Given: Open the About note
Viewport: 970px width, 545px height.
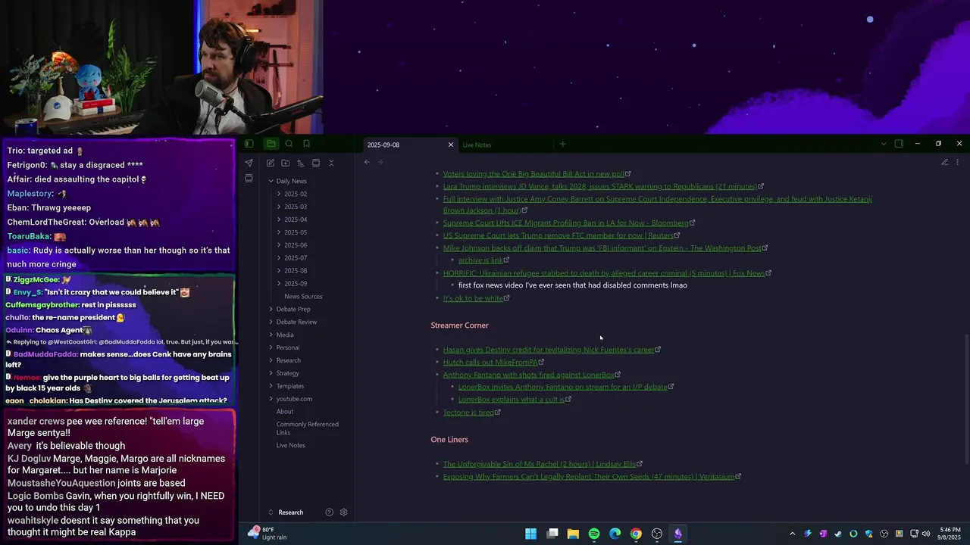Looking at the screenshot, I should pos(285,413).
